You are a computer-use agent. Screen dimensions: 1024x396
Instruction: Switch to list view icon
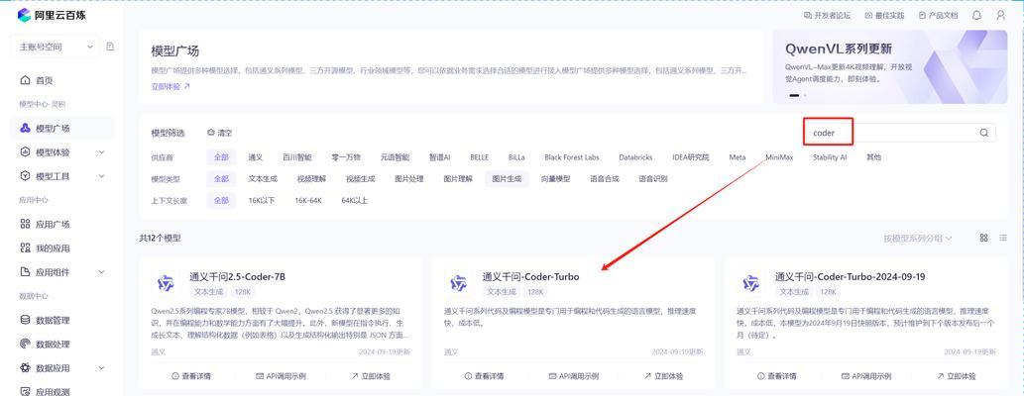[1003, 239]
